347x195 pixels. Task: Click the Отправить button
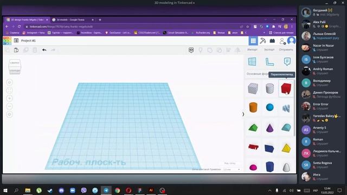(286, 49)
